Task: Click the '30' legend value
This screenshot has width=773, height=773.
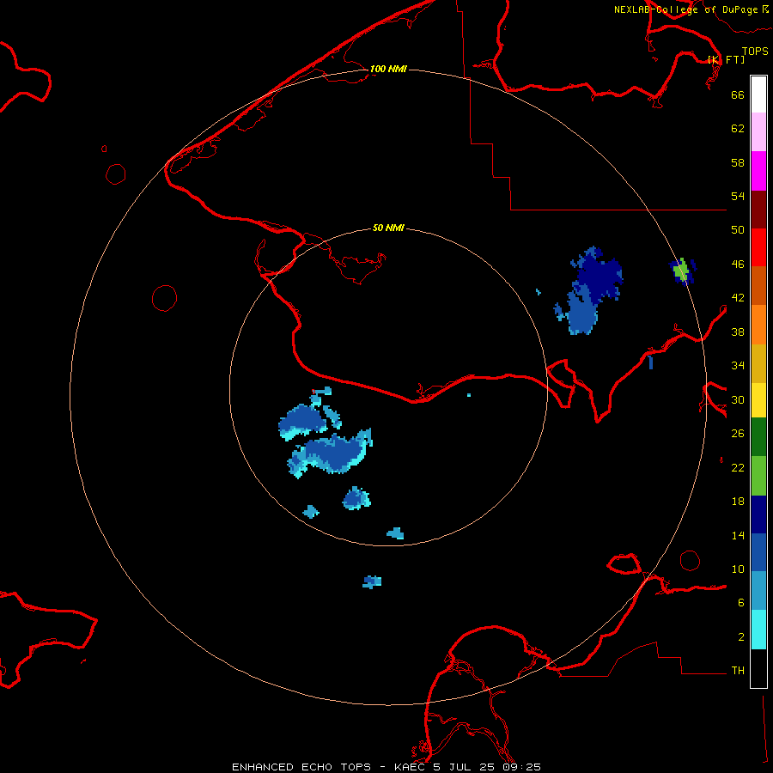Action: click(x=738, y=399)
